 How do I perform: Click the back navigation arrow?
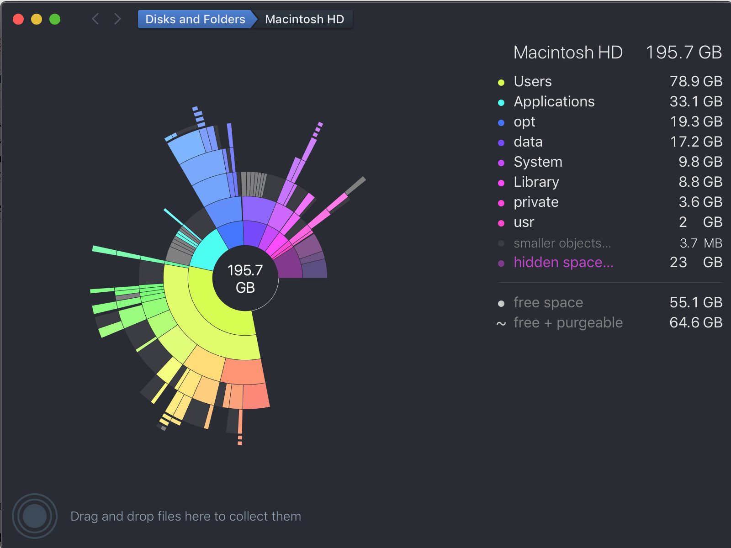(x=95, y=19)
